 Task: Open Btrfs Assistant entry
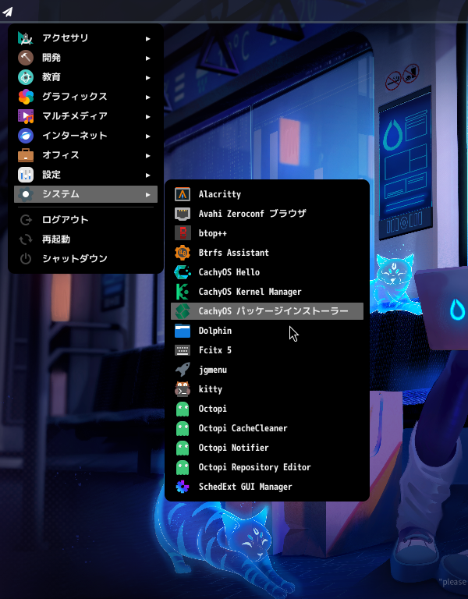coord(267,253)
